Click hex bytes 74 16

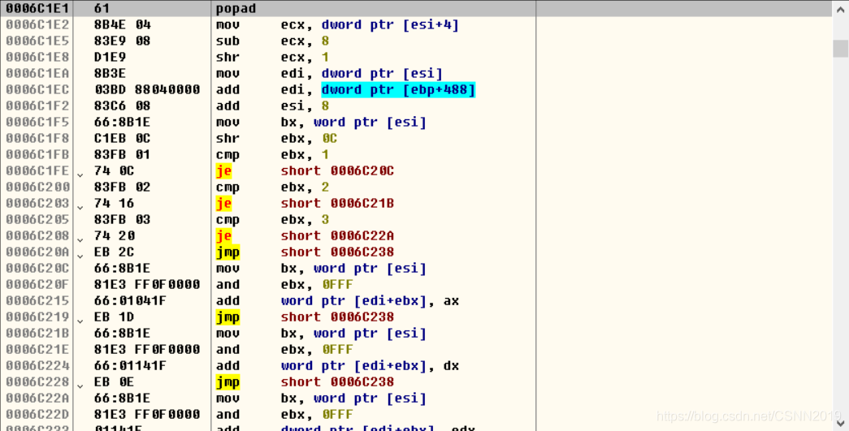point(115,204)
